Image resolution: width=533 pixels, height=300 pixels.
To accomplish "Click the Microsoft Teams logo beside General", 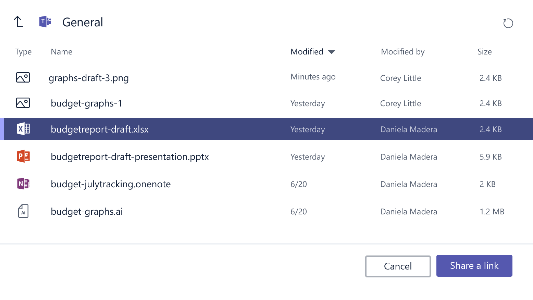I will point(45,22).
